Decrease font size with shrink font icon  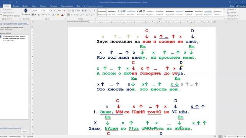coord(55,11)
